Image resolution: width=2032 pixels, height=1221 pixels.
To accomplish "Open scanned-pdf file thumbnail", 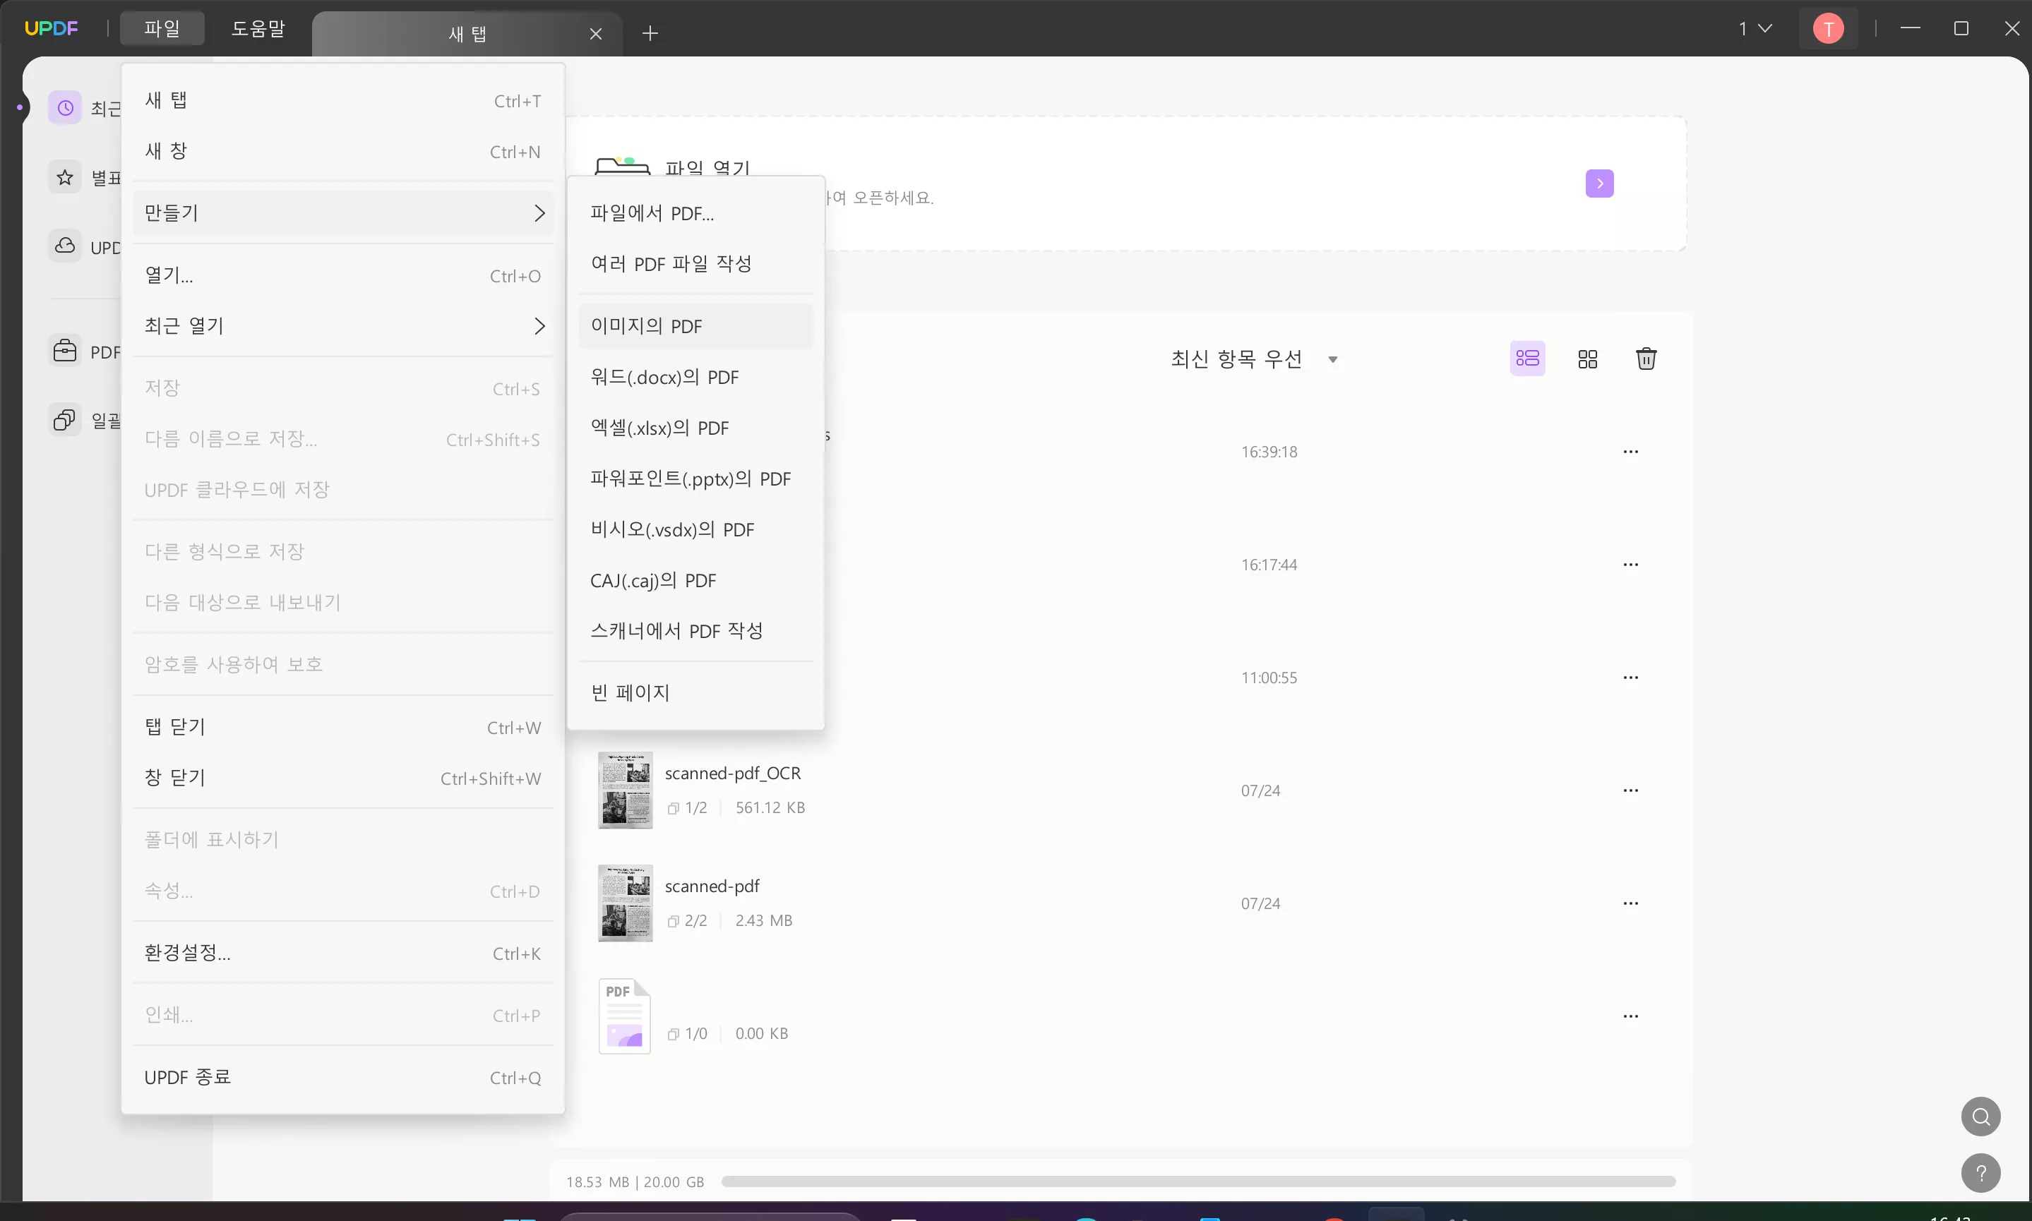I will (x=626, y=903).
